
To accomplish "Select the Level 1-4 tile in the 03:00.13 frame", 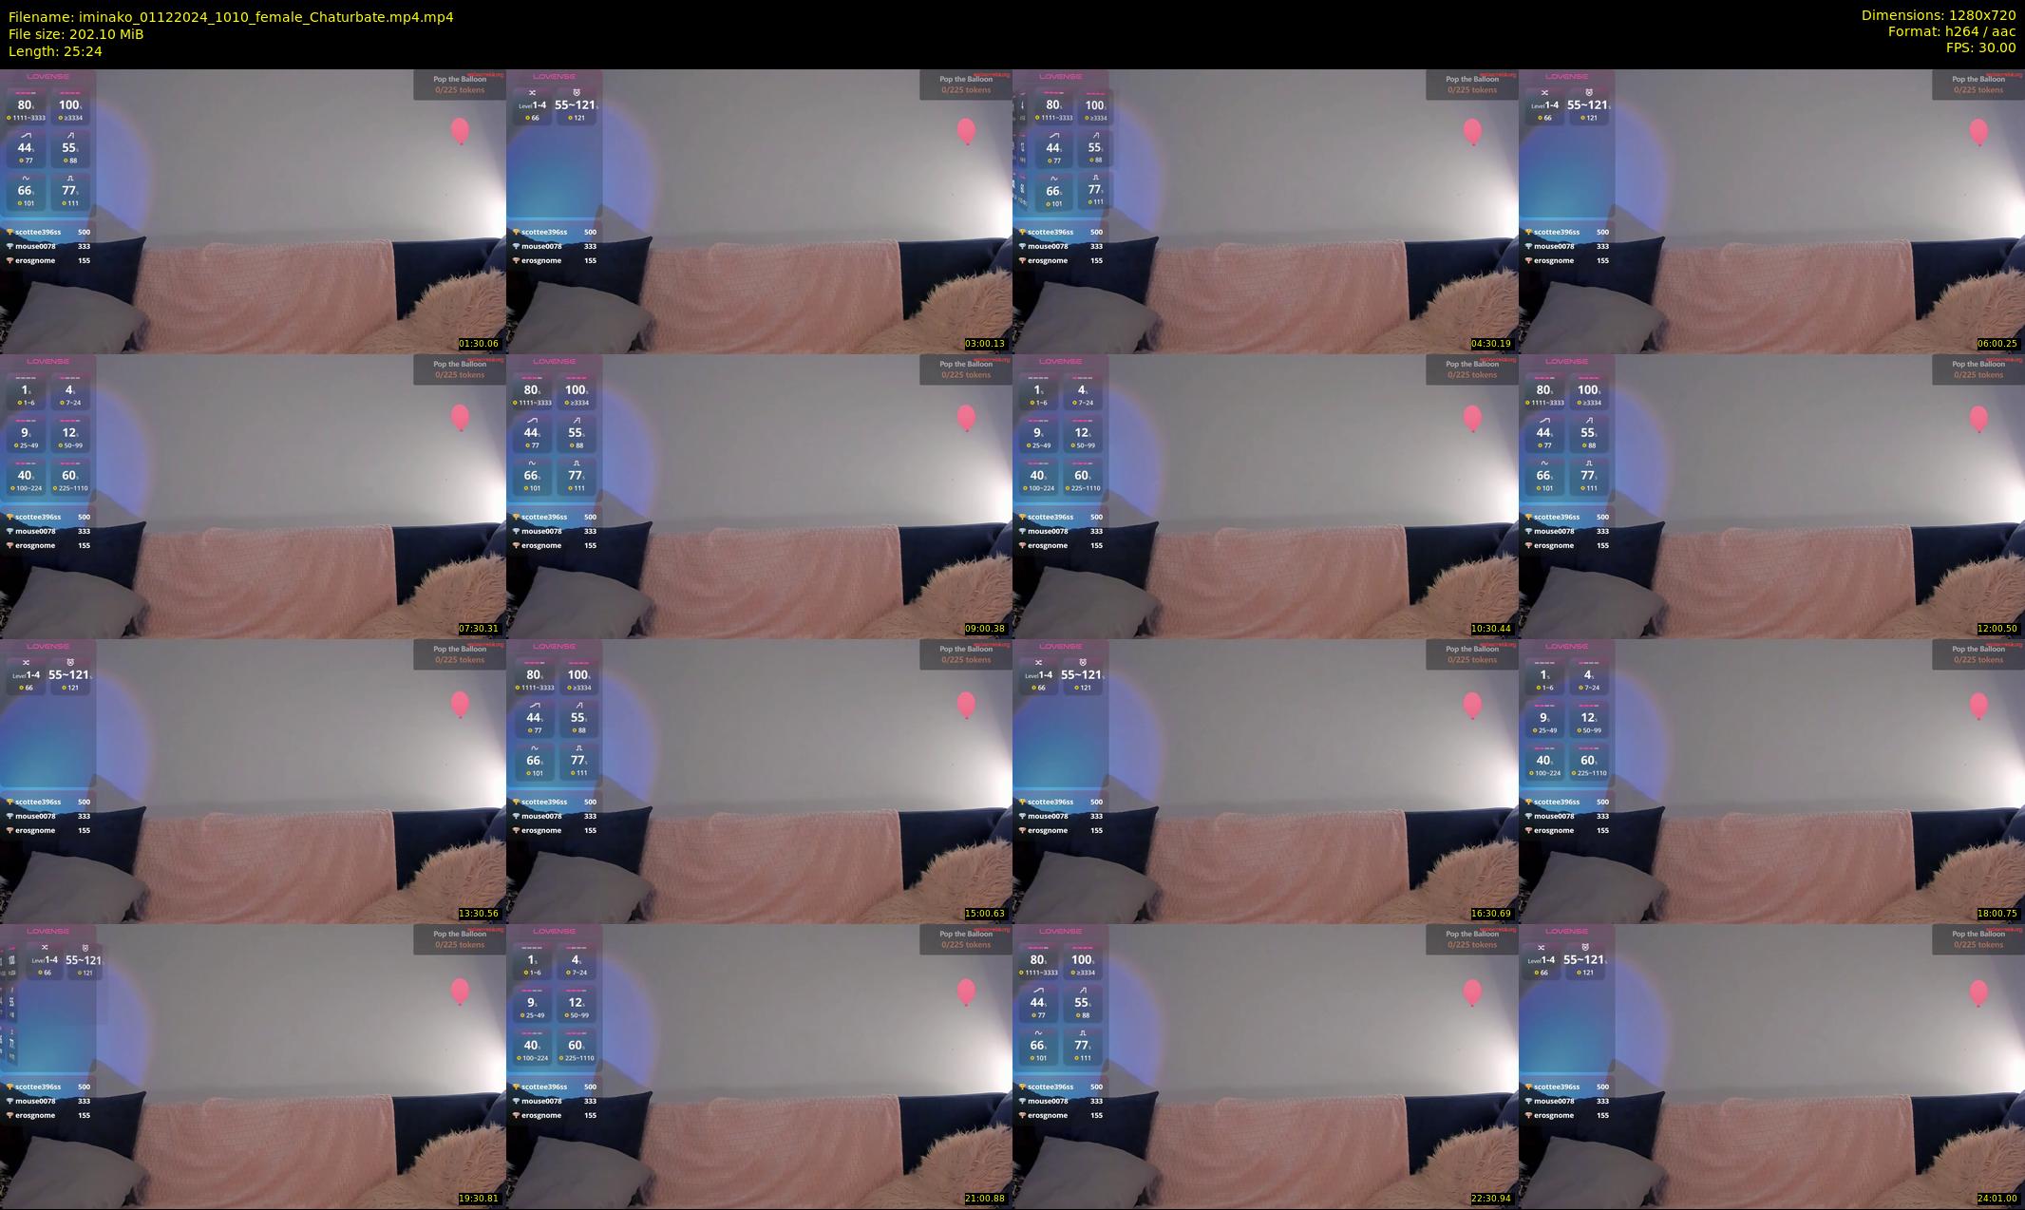I will (x=534, y=107).
